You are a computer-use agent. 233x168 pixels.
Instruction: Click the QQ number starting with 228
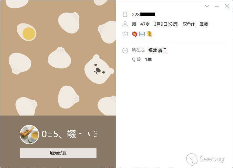144,14
